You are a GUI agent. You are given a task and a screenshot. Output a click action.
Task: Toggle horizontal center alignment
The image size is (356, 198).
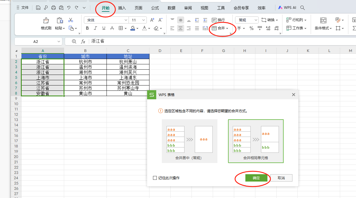tap(181, 28)
